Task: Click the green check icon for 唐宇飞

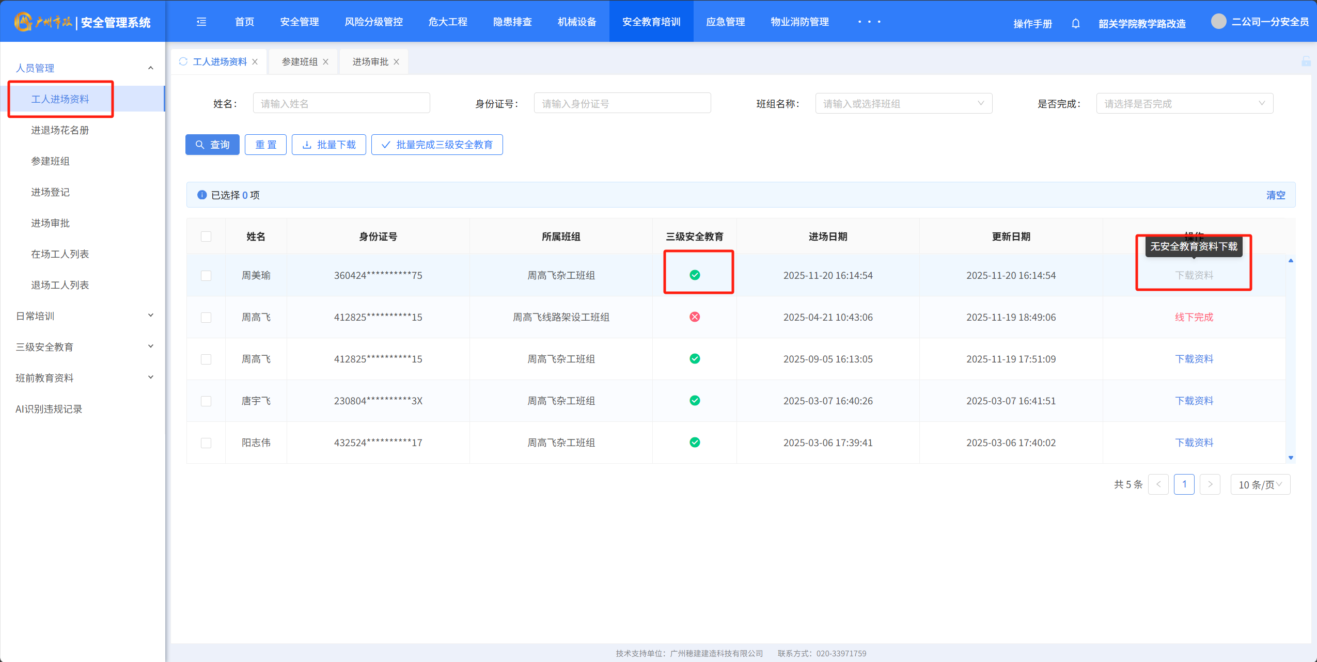Action: [x=695, y=401]
